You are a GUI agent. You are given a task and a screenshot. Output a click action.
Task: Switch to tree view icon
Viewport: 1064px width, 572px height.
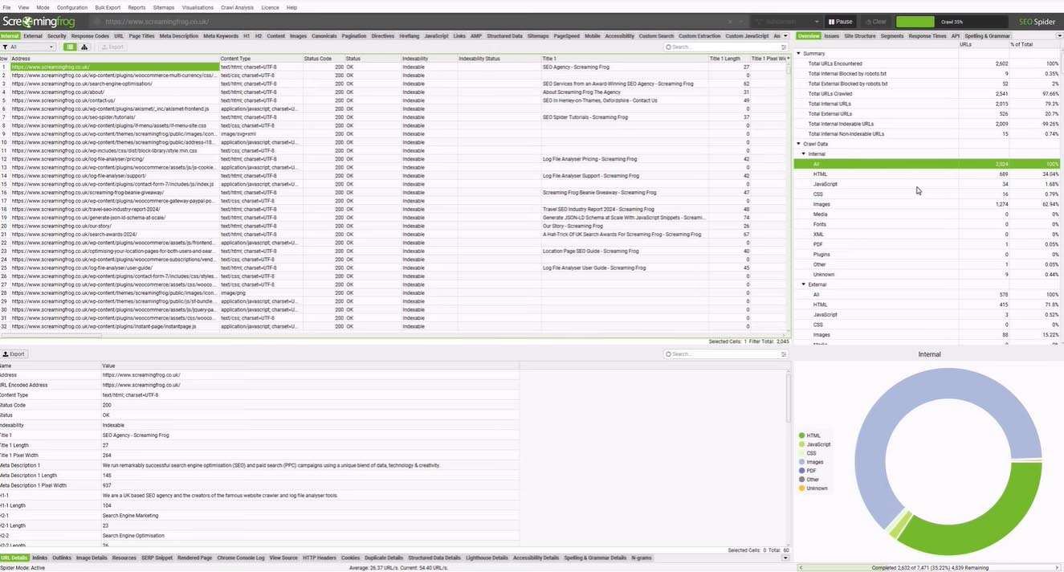click(x=84, y=47)
